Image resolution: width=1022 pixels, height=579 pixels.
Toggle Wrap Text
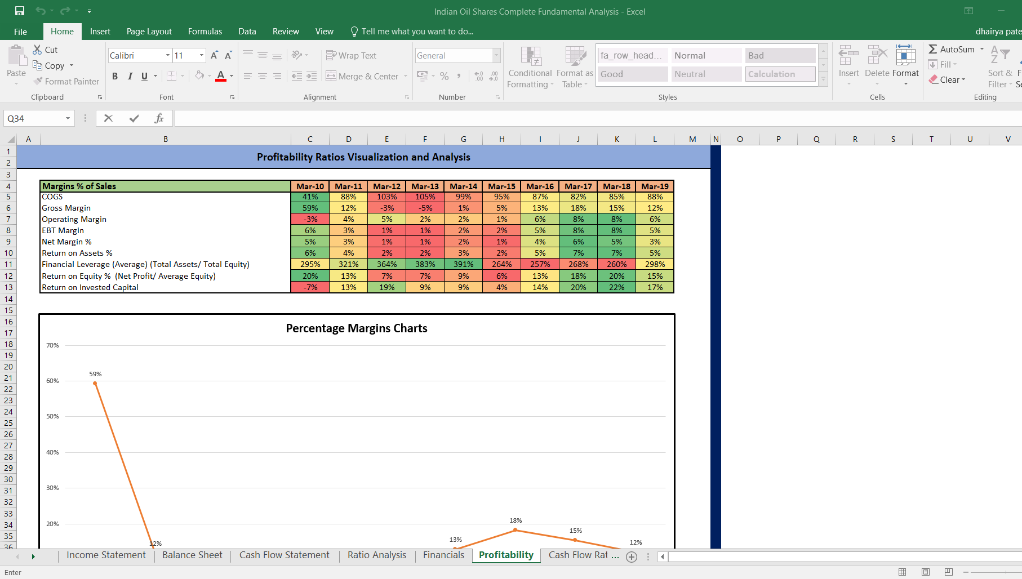coord(351,55)
